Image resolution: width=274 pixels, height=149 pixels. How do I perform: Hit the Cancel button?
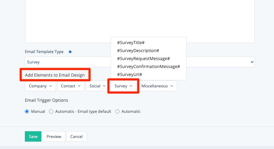77,137
